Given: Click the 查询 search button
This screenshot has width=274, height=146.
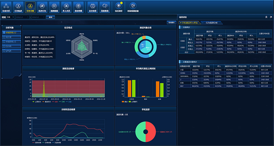Looking at the screenshot, I should (51, 17).
